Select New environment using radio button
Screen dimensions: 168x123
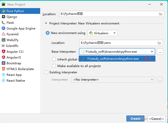pyautogui.click(x=47, y=33)
